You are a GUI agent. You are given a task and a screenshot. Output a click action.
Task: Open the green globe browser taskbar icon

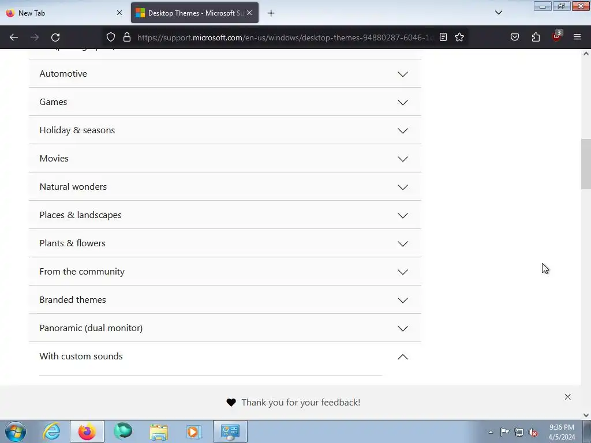[x=123, y=431]
